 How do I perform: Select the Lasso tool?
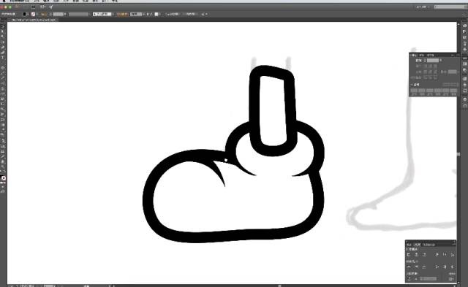click(3, 42)
